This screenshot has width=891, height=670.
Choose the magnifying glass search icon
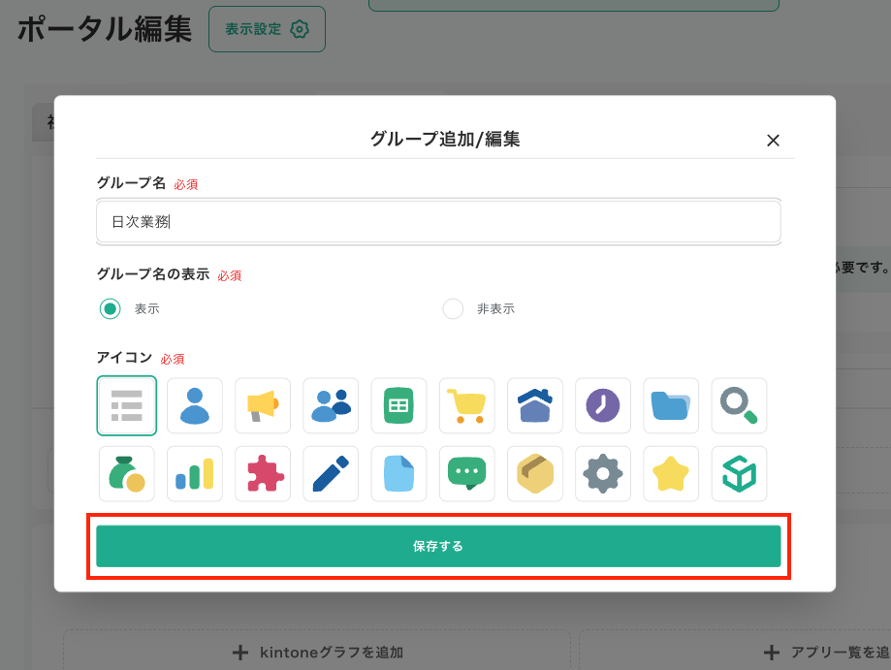739,405
